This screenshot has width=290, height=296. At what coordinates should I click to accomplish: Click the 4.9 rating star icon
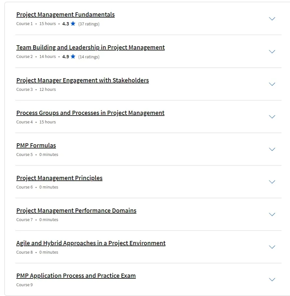[x=73, y=56]
